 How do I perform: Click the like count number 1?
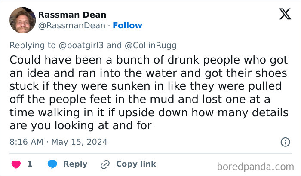(30, 164)
